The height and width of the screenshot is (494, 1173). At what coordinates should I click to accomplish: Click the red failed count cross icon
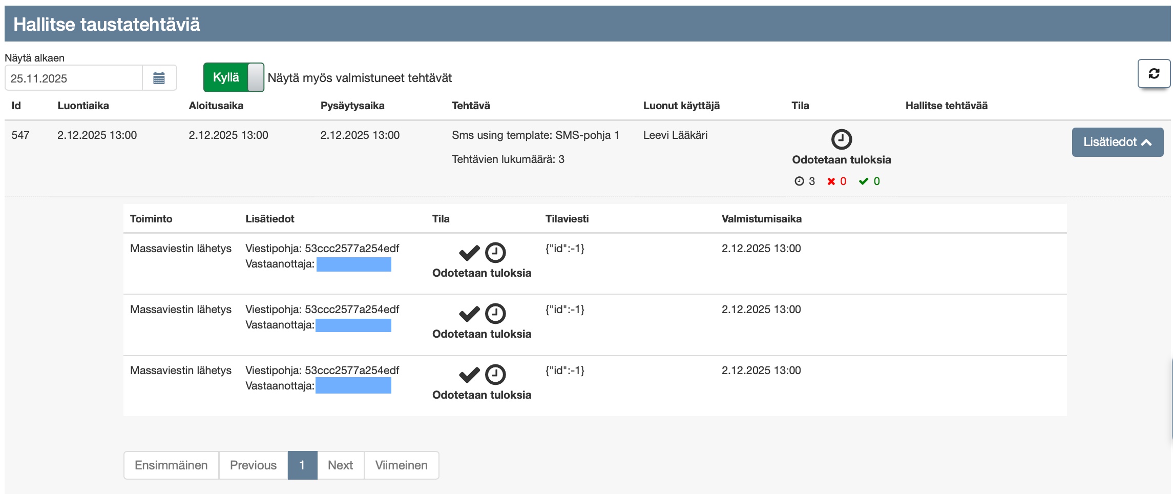831,181
